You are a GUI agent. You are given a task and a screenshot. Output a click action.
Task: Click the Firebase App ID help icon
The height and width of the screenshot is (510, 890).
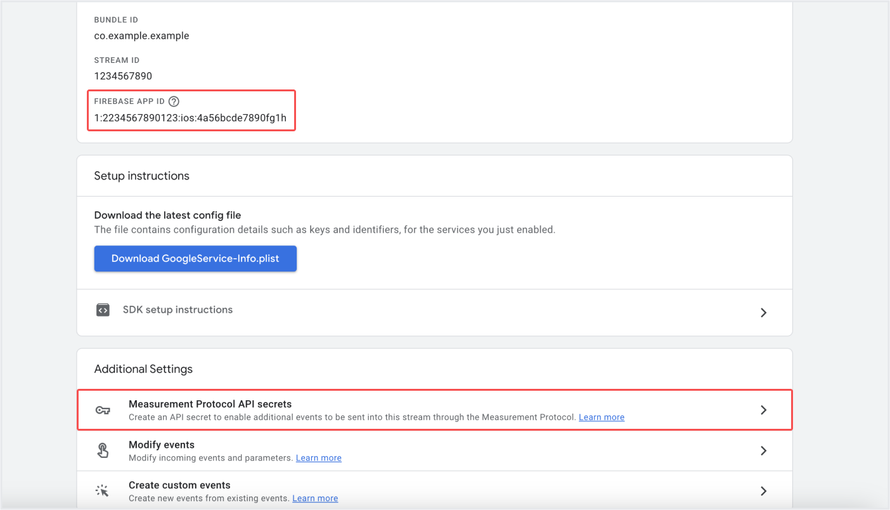174,101
